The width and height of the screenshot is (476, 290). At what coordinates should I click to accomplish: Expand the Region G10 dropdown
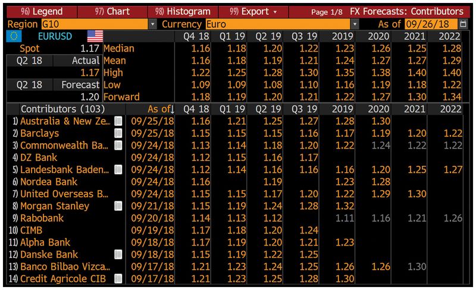click(x=152, y=24)
